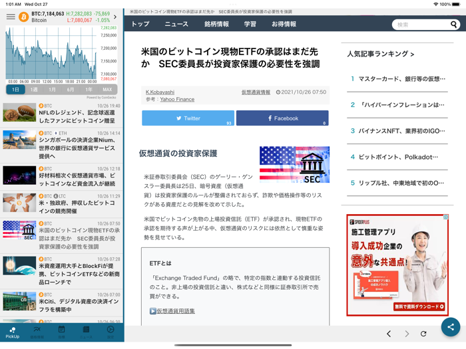The width and height of the screenshot is (466, 349).
Task: Expand coin details with the right chevron
Action: click(115, 17)
